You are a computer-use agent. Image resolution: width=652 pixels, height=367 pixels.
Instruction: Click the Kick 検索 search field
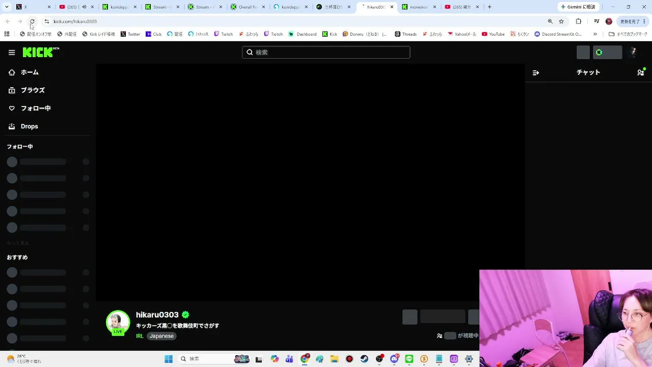[x=326, y=53]
